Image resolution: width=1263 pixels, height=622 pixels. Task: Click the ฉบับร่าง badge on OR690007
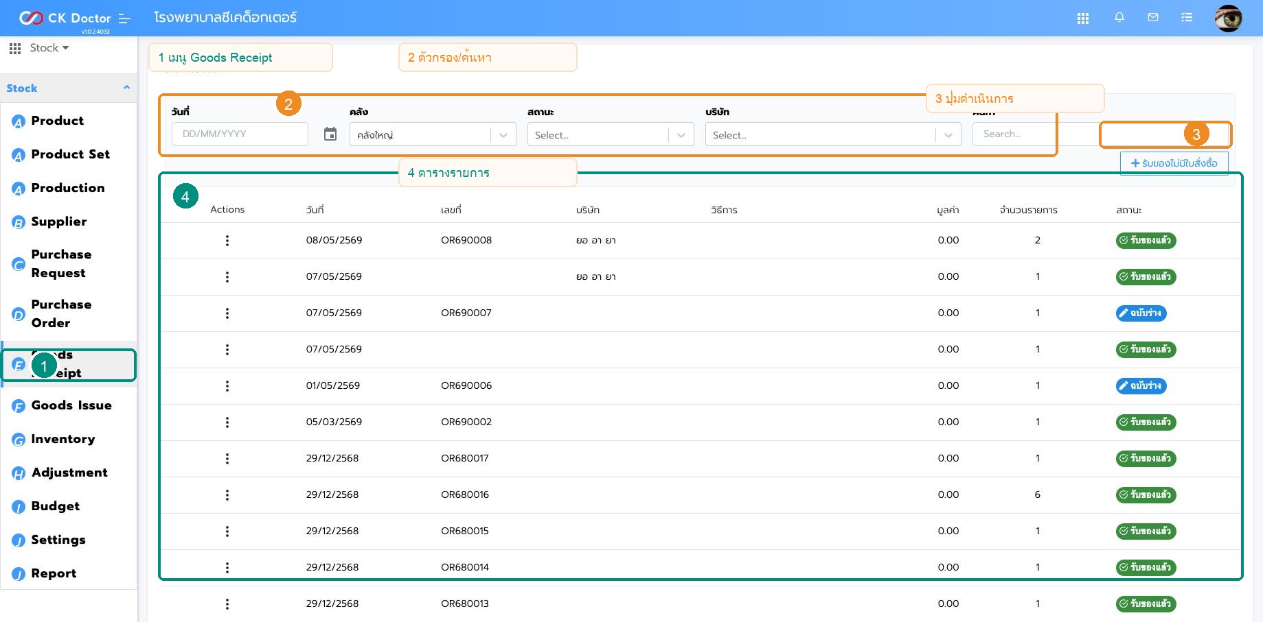tap(1141, 313)
